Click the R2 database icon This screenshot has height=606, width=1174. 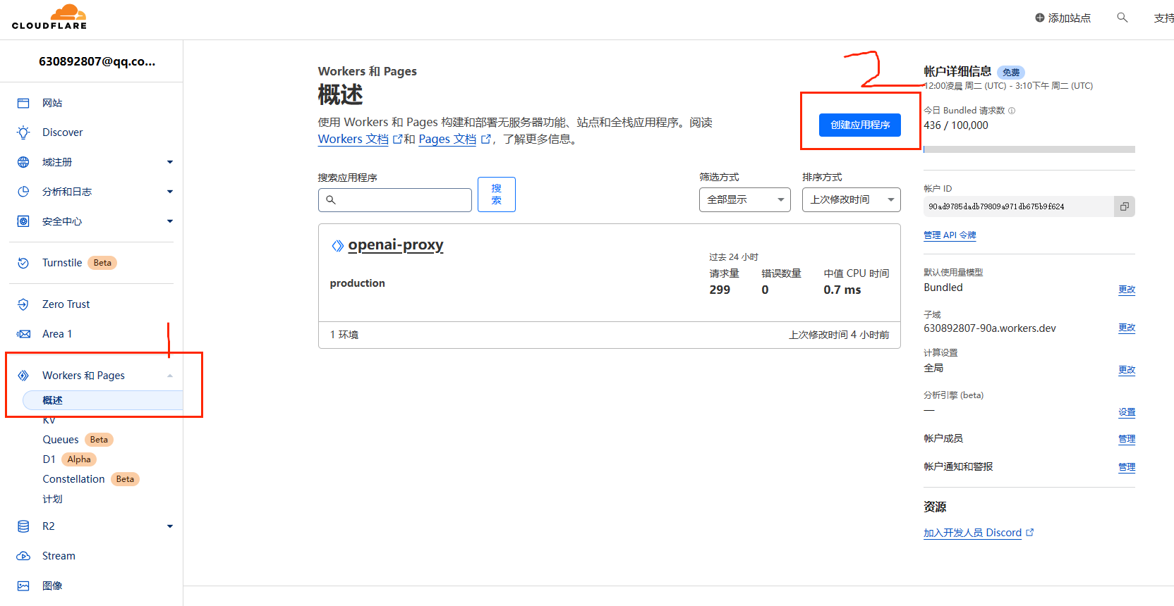click(23, 526)
